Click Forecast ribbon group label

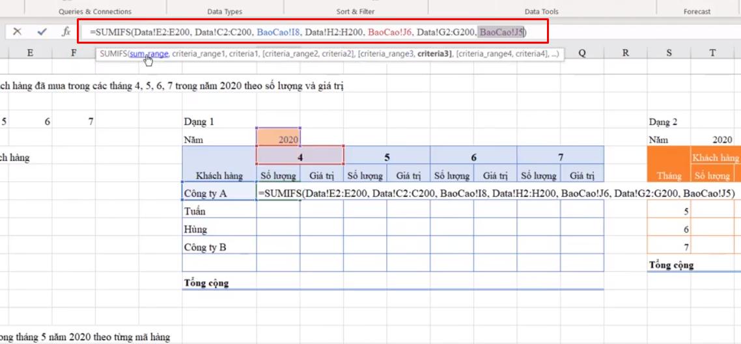point(697,11)
